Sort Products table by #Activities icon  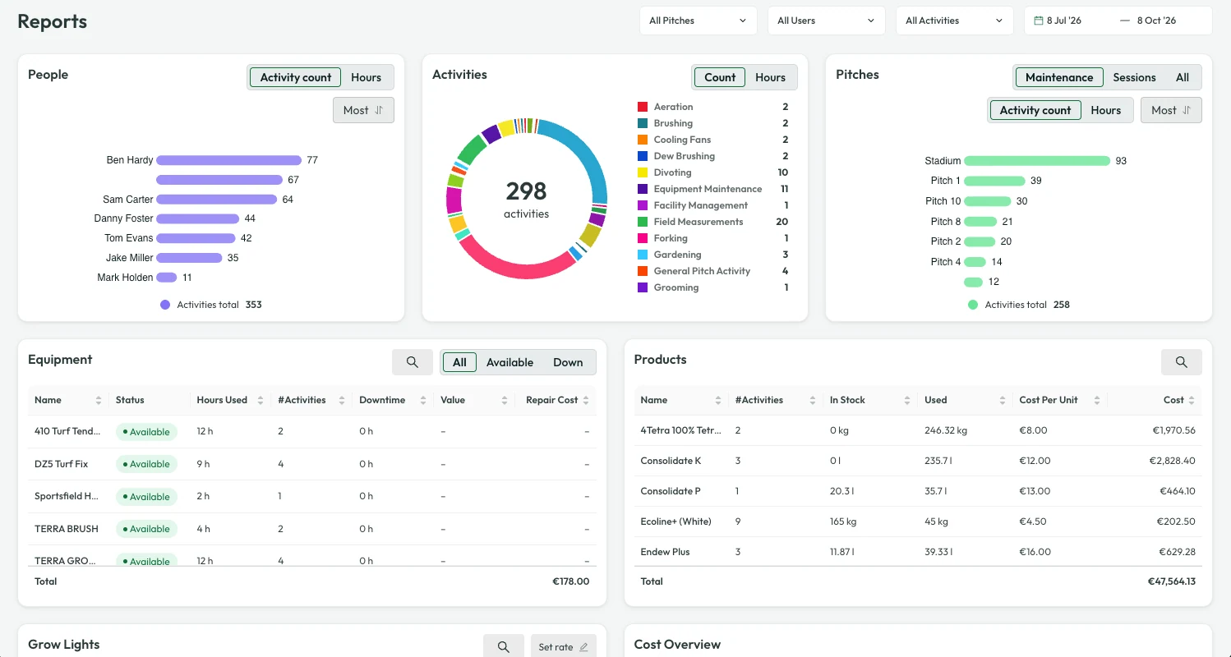point(812,400)
